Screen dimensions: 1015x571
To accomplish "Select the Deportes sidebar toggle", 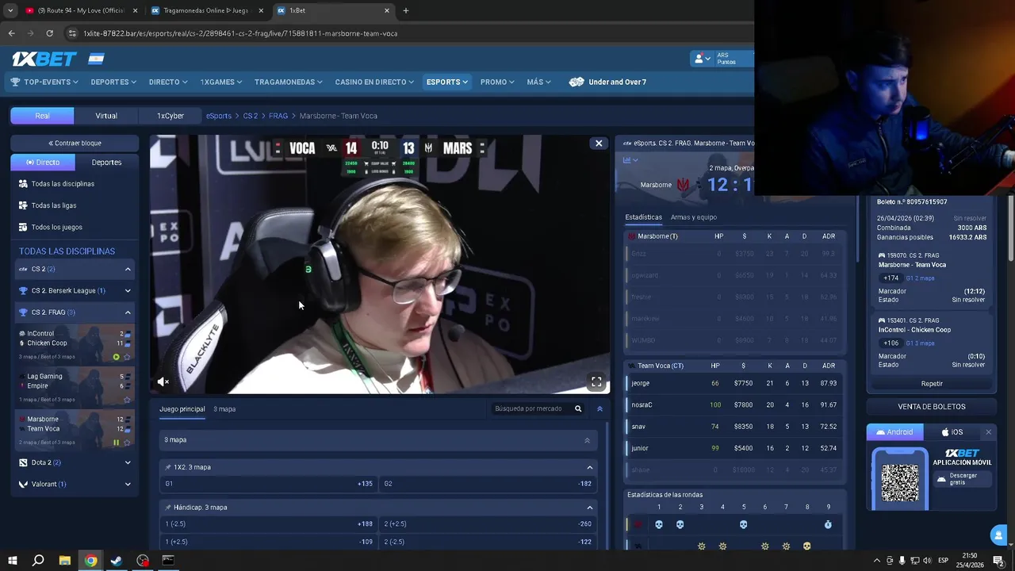I will click(106, 163).
